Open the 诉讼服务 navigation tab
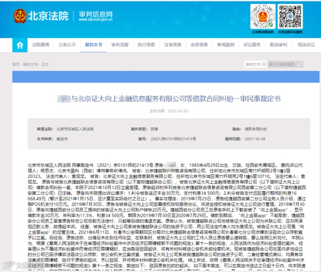This screenshot has width=321, height=272. 252,45
